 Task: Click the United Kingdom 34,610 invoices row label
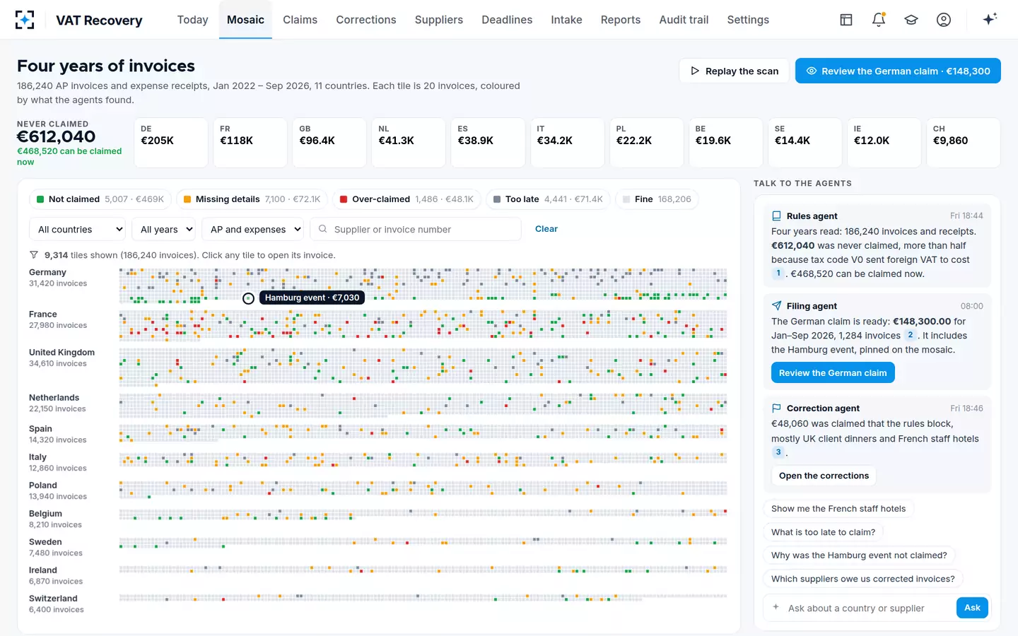(62, 358)
